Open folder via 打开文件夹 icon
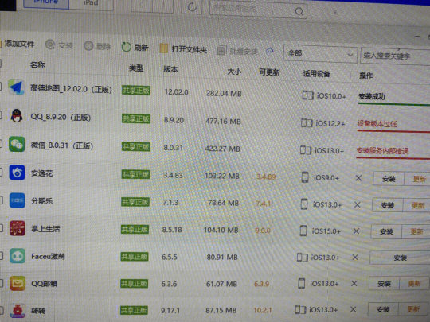 click(164, 48)
